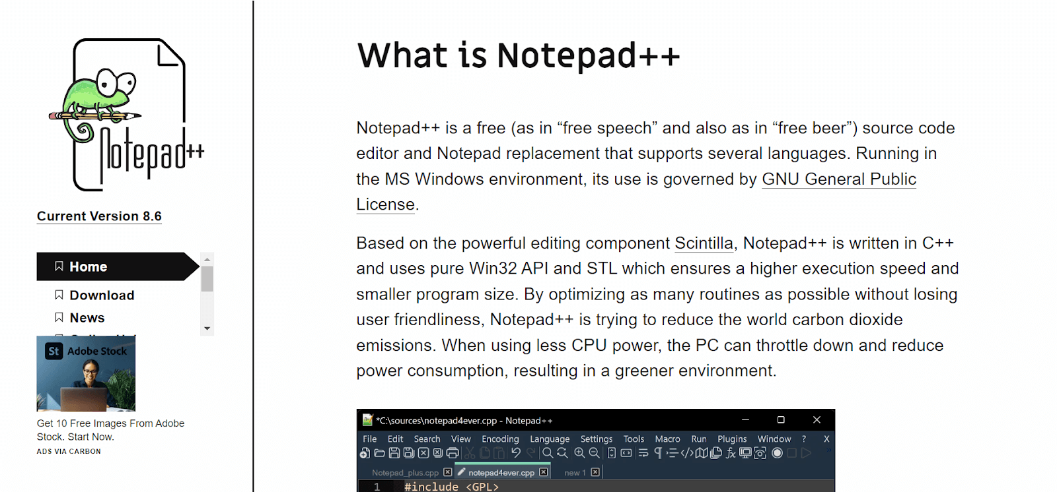Close the notepad4ever.cpp tab with its X
Screen dimensions: 1057x492
[x=543, y=472]
